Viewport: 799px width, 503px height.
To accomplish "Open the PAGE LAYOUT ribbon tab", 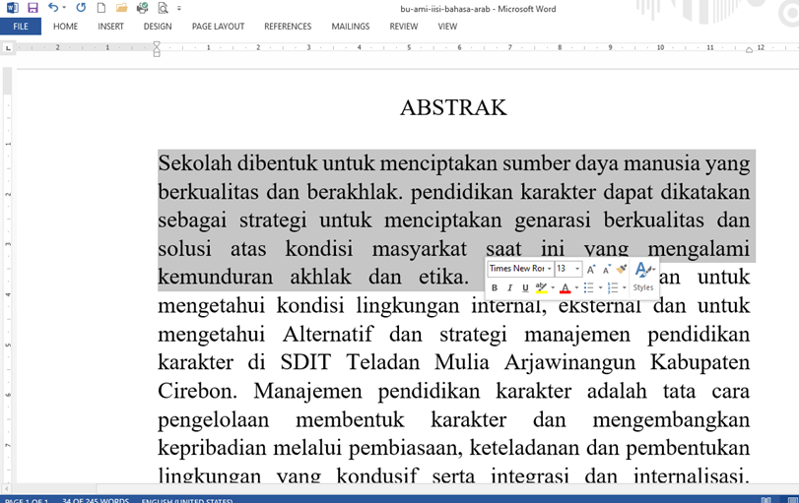I will point(218,27).
